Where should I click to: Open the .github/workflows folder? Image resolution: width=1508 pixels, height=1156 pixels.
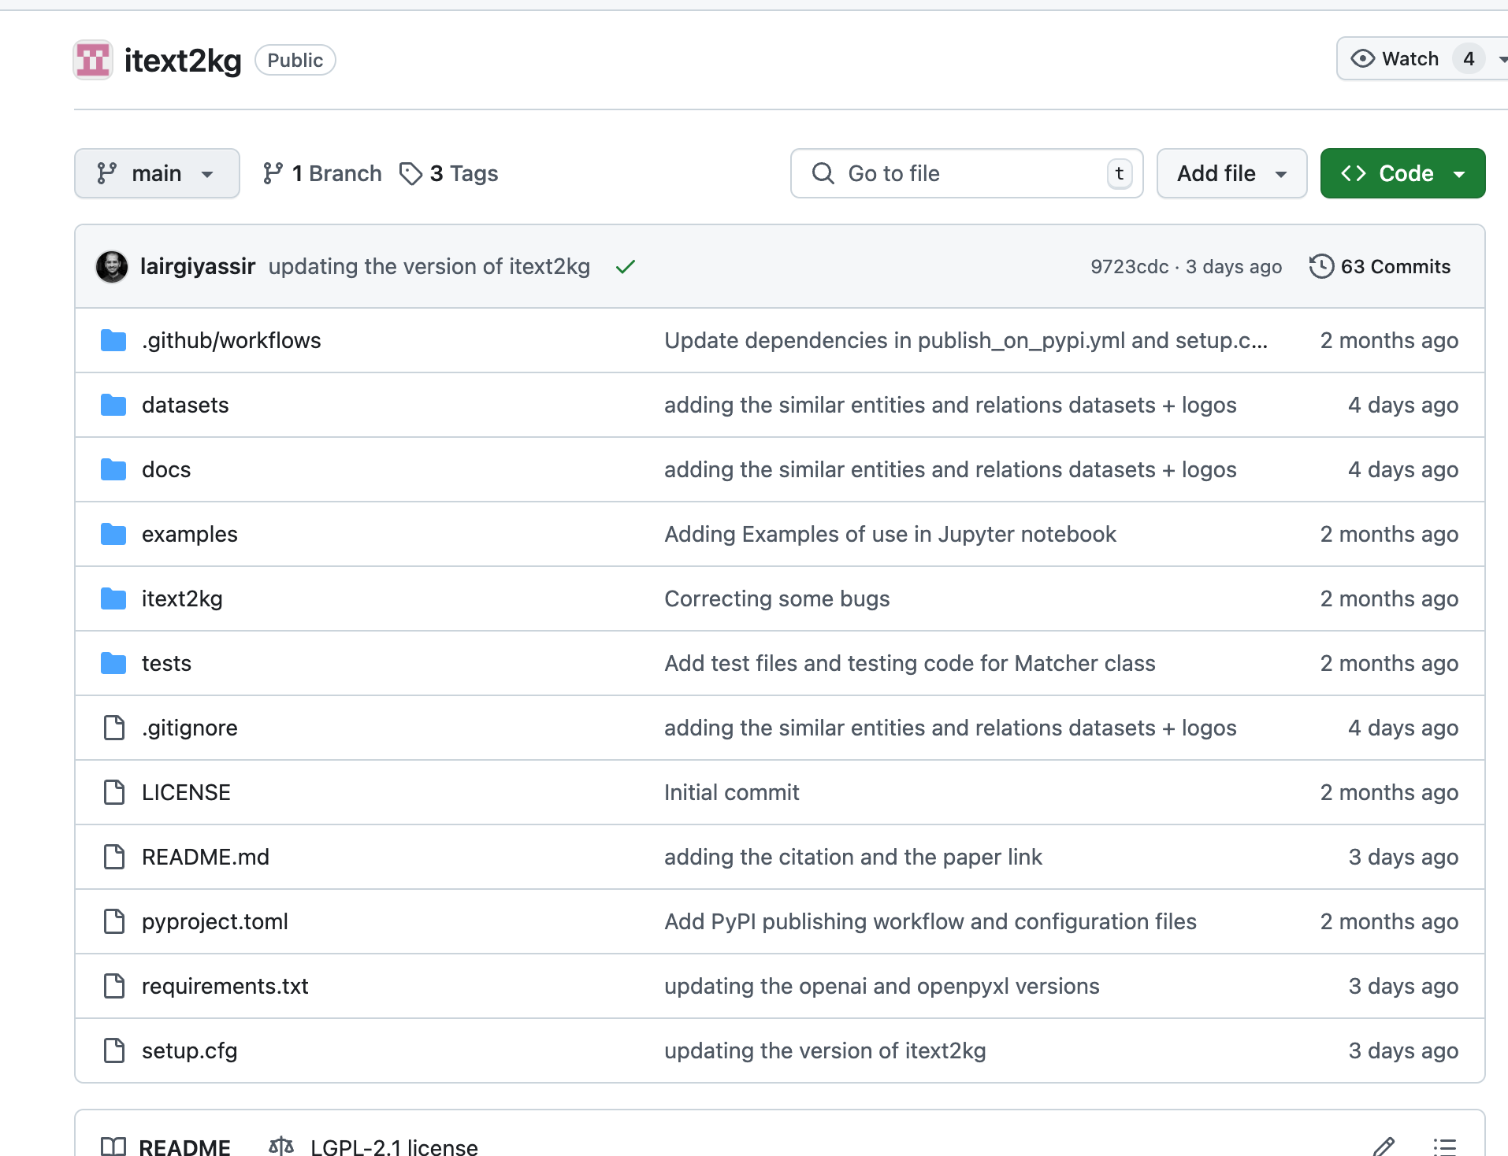(x=232, y=341)
